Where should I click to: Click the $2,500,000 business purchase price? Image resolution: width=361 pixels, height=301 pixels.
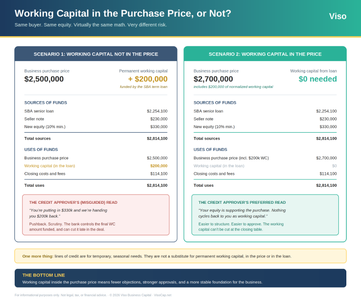[44, 79]
